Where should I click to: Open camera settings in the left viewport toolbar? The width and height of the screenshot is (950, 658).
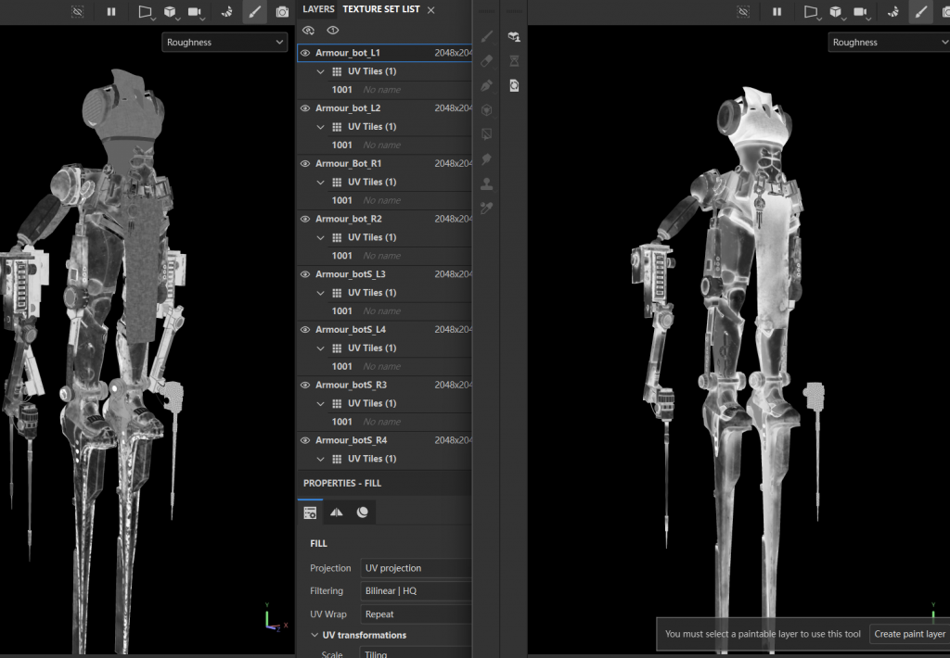click(196, 12)
